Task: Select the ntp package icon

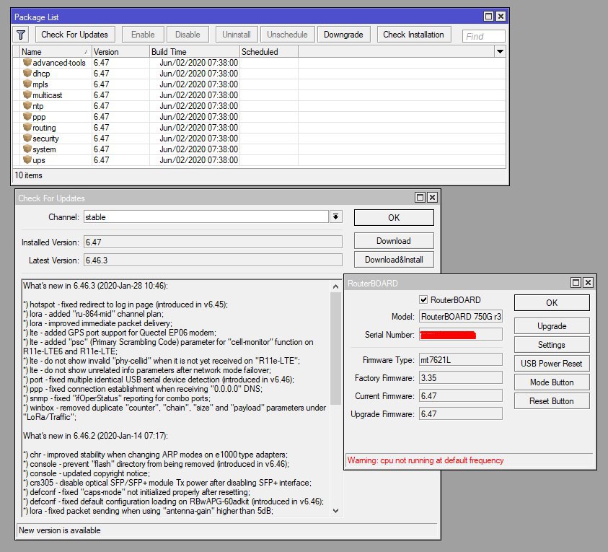Action: click(x=27, y=106)
